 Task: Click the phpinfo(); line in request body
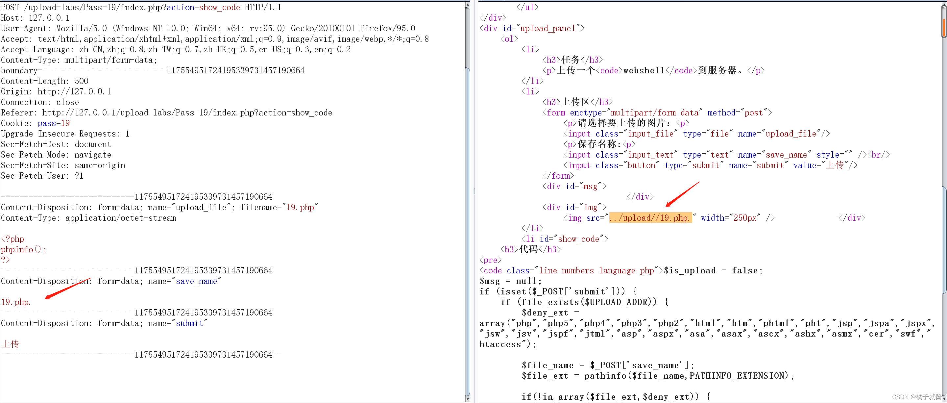click(x=24, y=249)
